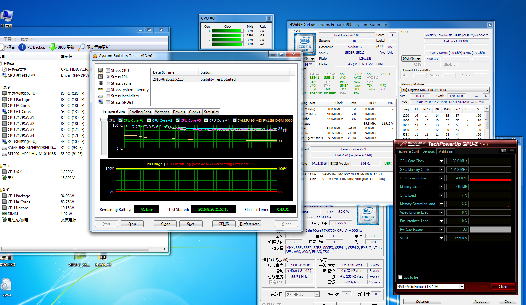This screenshot has height=305, width=526.
Task: Select the graphics processor (GPU) sensor icon
Action: [x=4, y=141]
